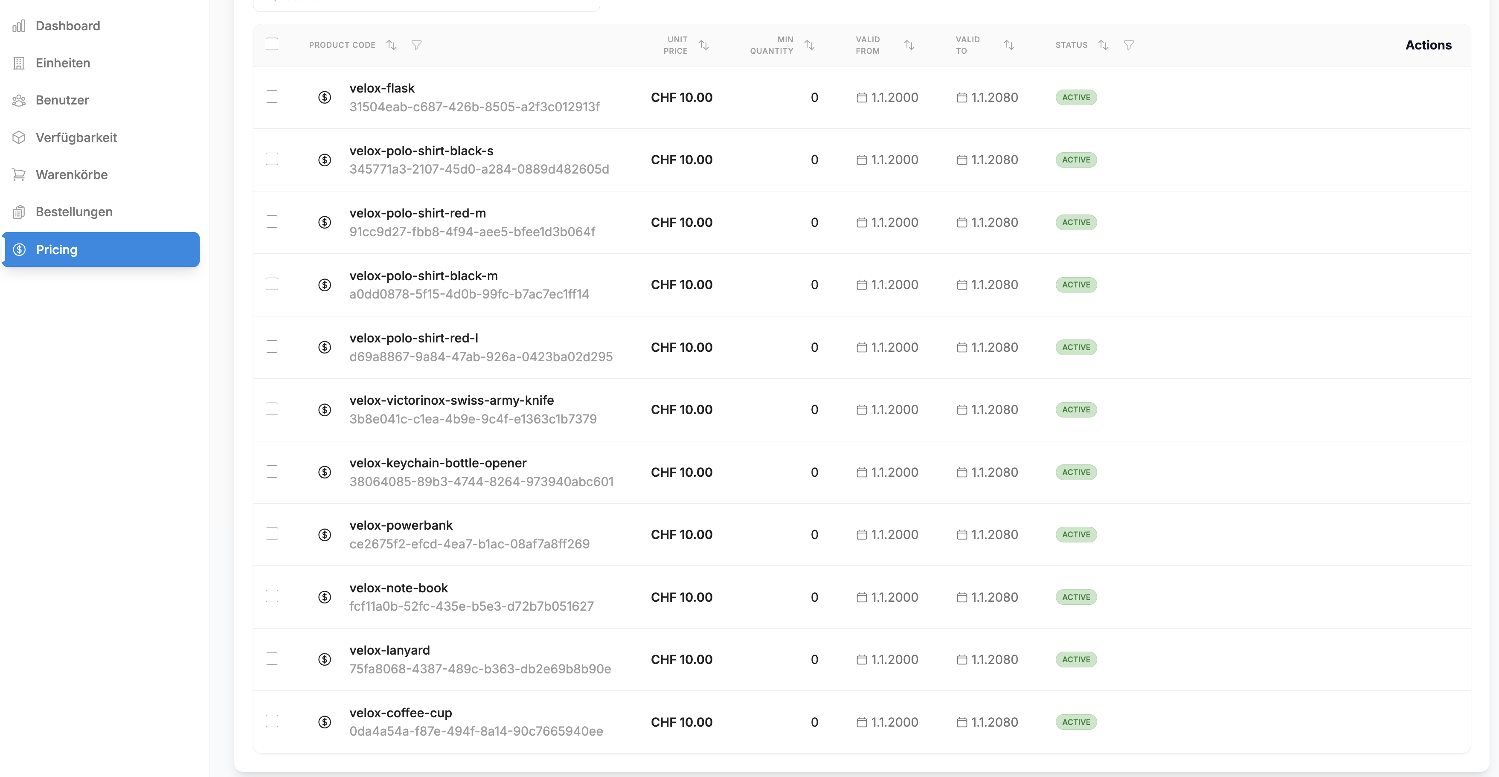Check the velox-flask row checkbox
1499x777 pixels.
[x=272, y=96]
